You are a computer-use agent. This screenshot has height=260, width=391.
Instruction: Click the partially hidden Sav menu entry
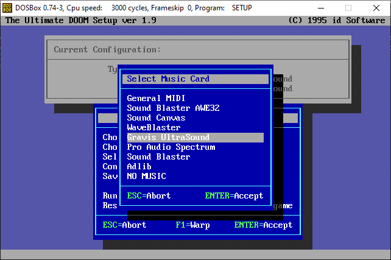pos(110,176)
